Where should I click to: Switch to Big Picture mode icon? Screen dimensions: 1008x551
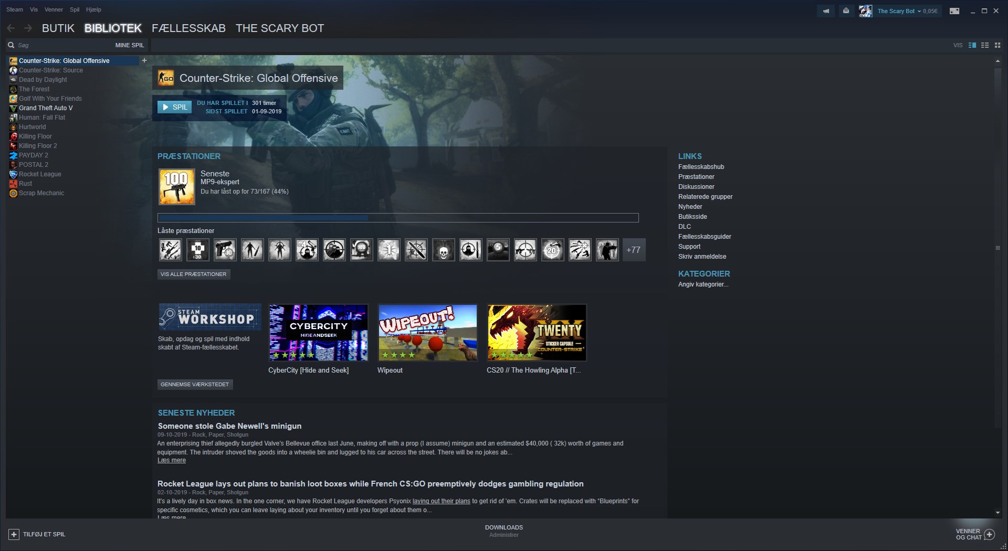(954, 11)
